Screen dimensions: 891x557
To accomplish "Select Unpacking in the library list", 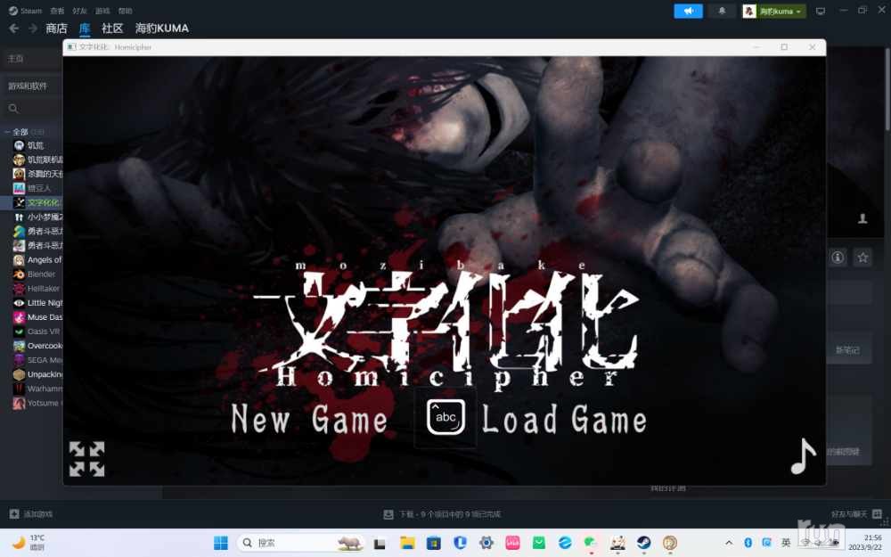I will [37, 374].
